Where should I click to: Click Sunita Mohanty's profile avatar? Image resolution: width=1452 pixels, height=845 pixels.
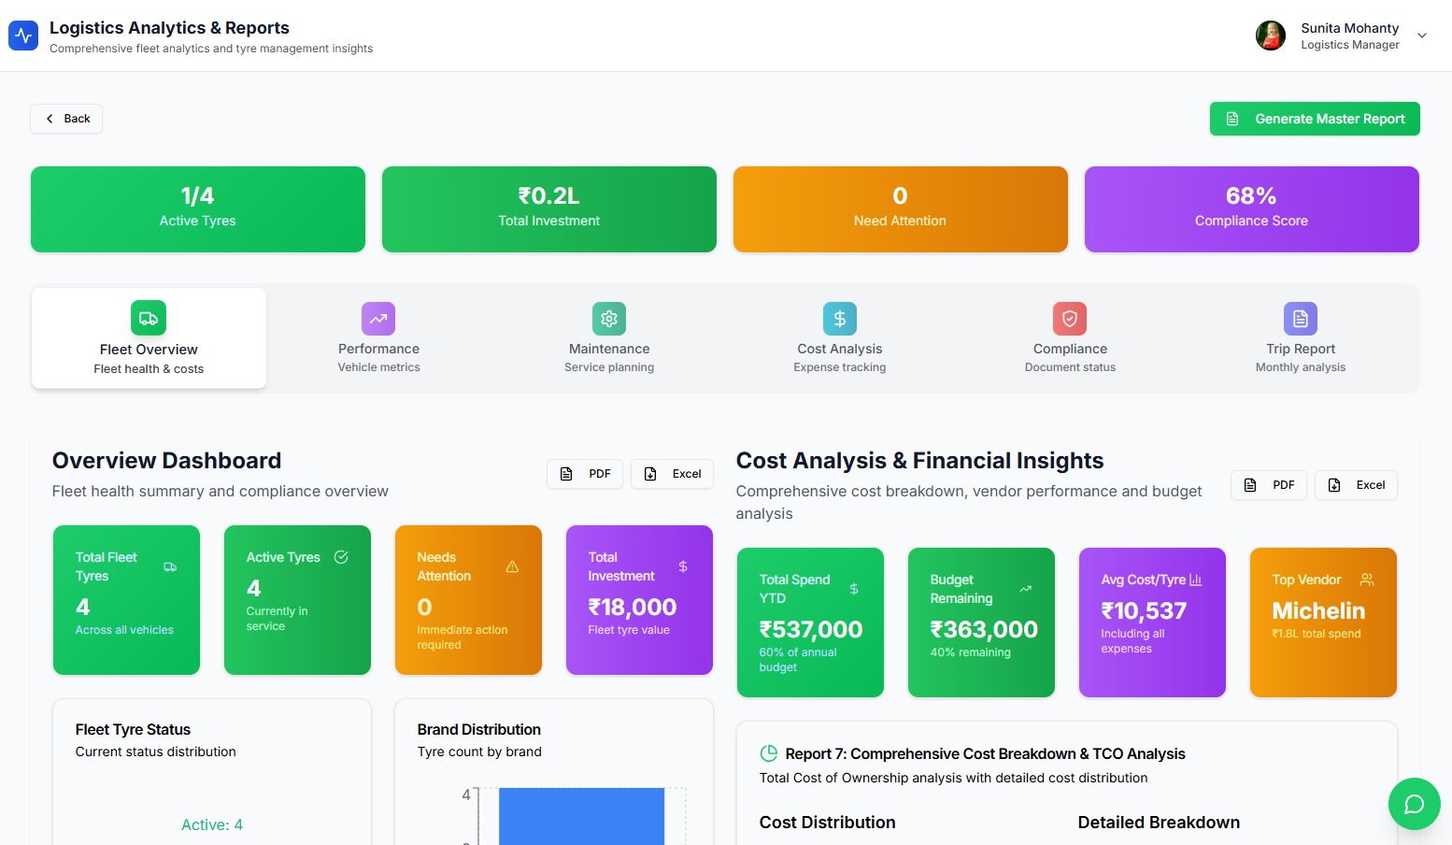(x=1270, y=35)
